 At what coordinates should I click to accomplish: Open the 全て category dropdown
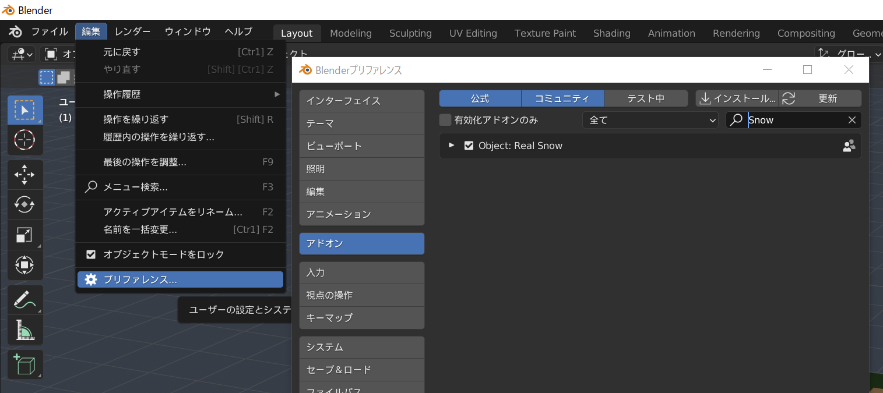pos(650,120)
